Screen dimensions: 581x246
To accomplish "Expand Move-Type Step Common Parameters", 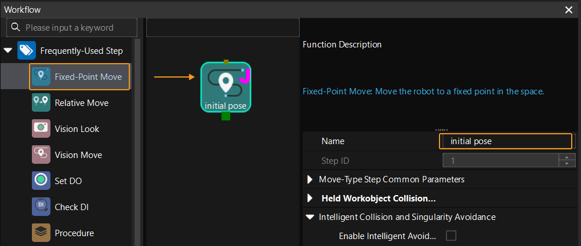I will tap(310, 179).
